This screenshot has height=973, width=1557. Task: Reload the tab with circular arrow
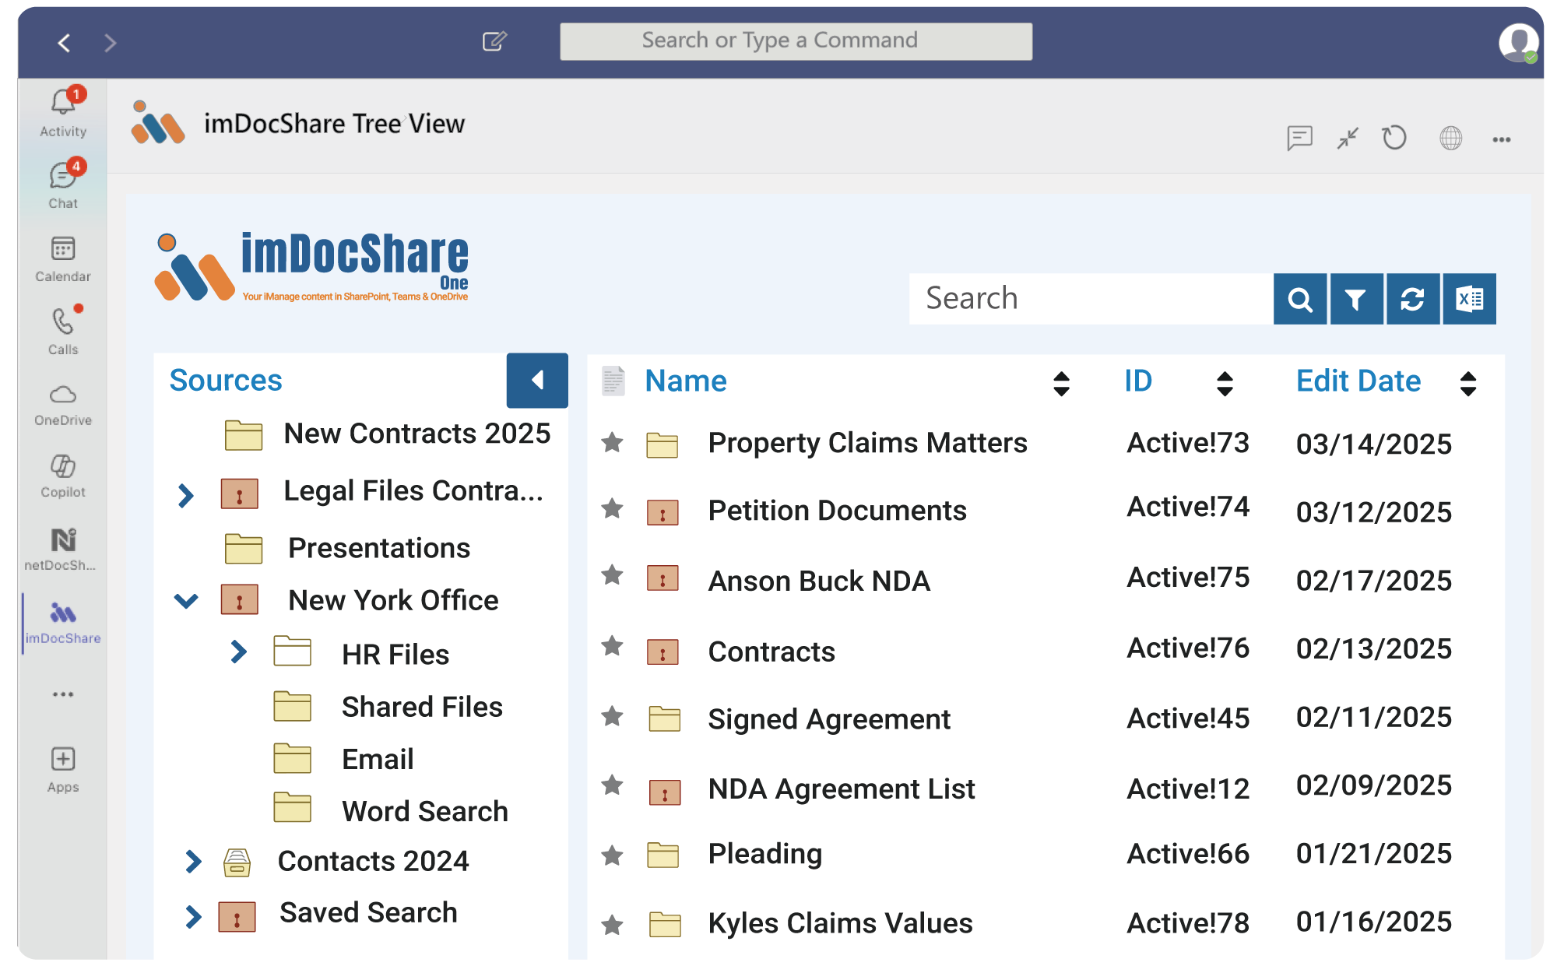click(1394, 139)
